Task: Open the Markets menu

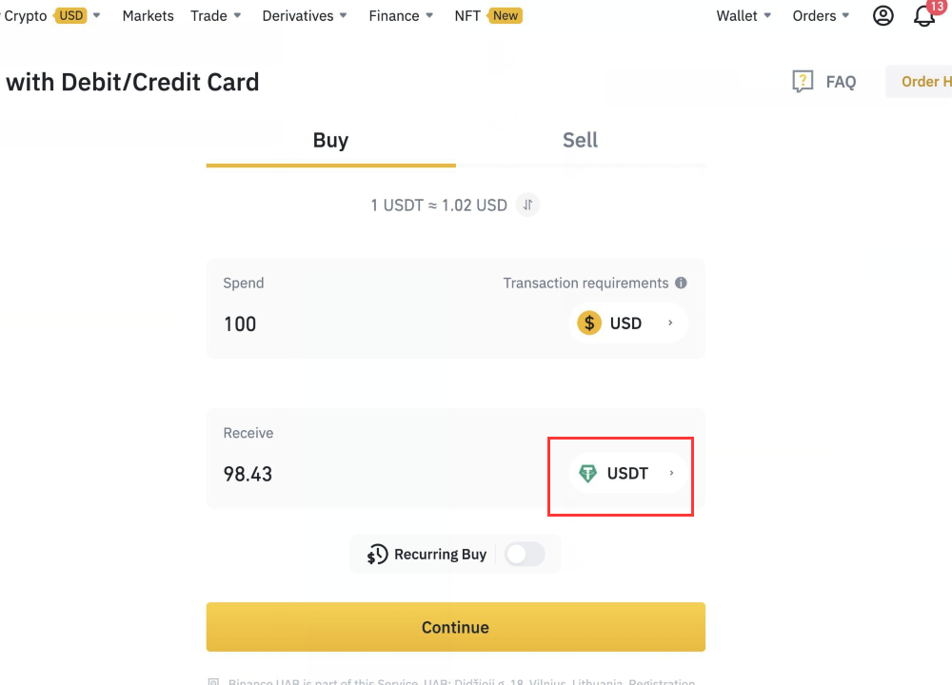Action: [148, 15]
